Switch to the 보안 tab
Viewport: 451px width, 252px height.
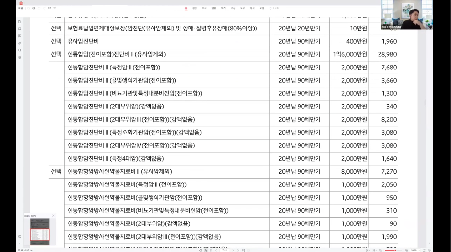262,8
